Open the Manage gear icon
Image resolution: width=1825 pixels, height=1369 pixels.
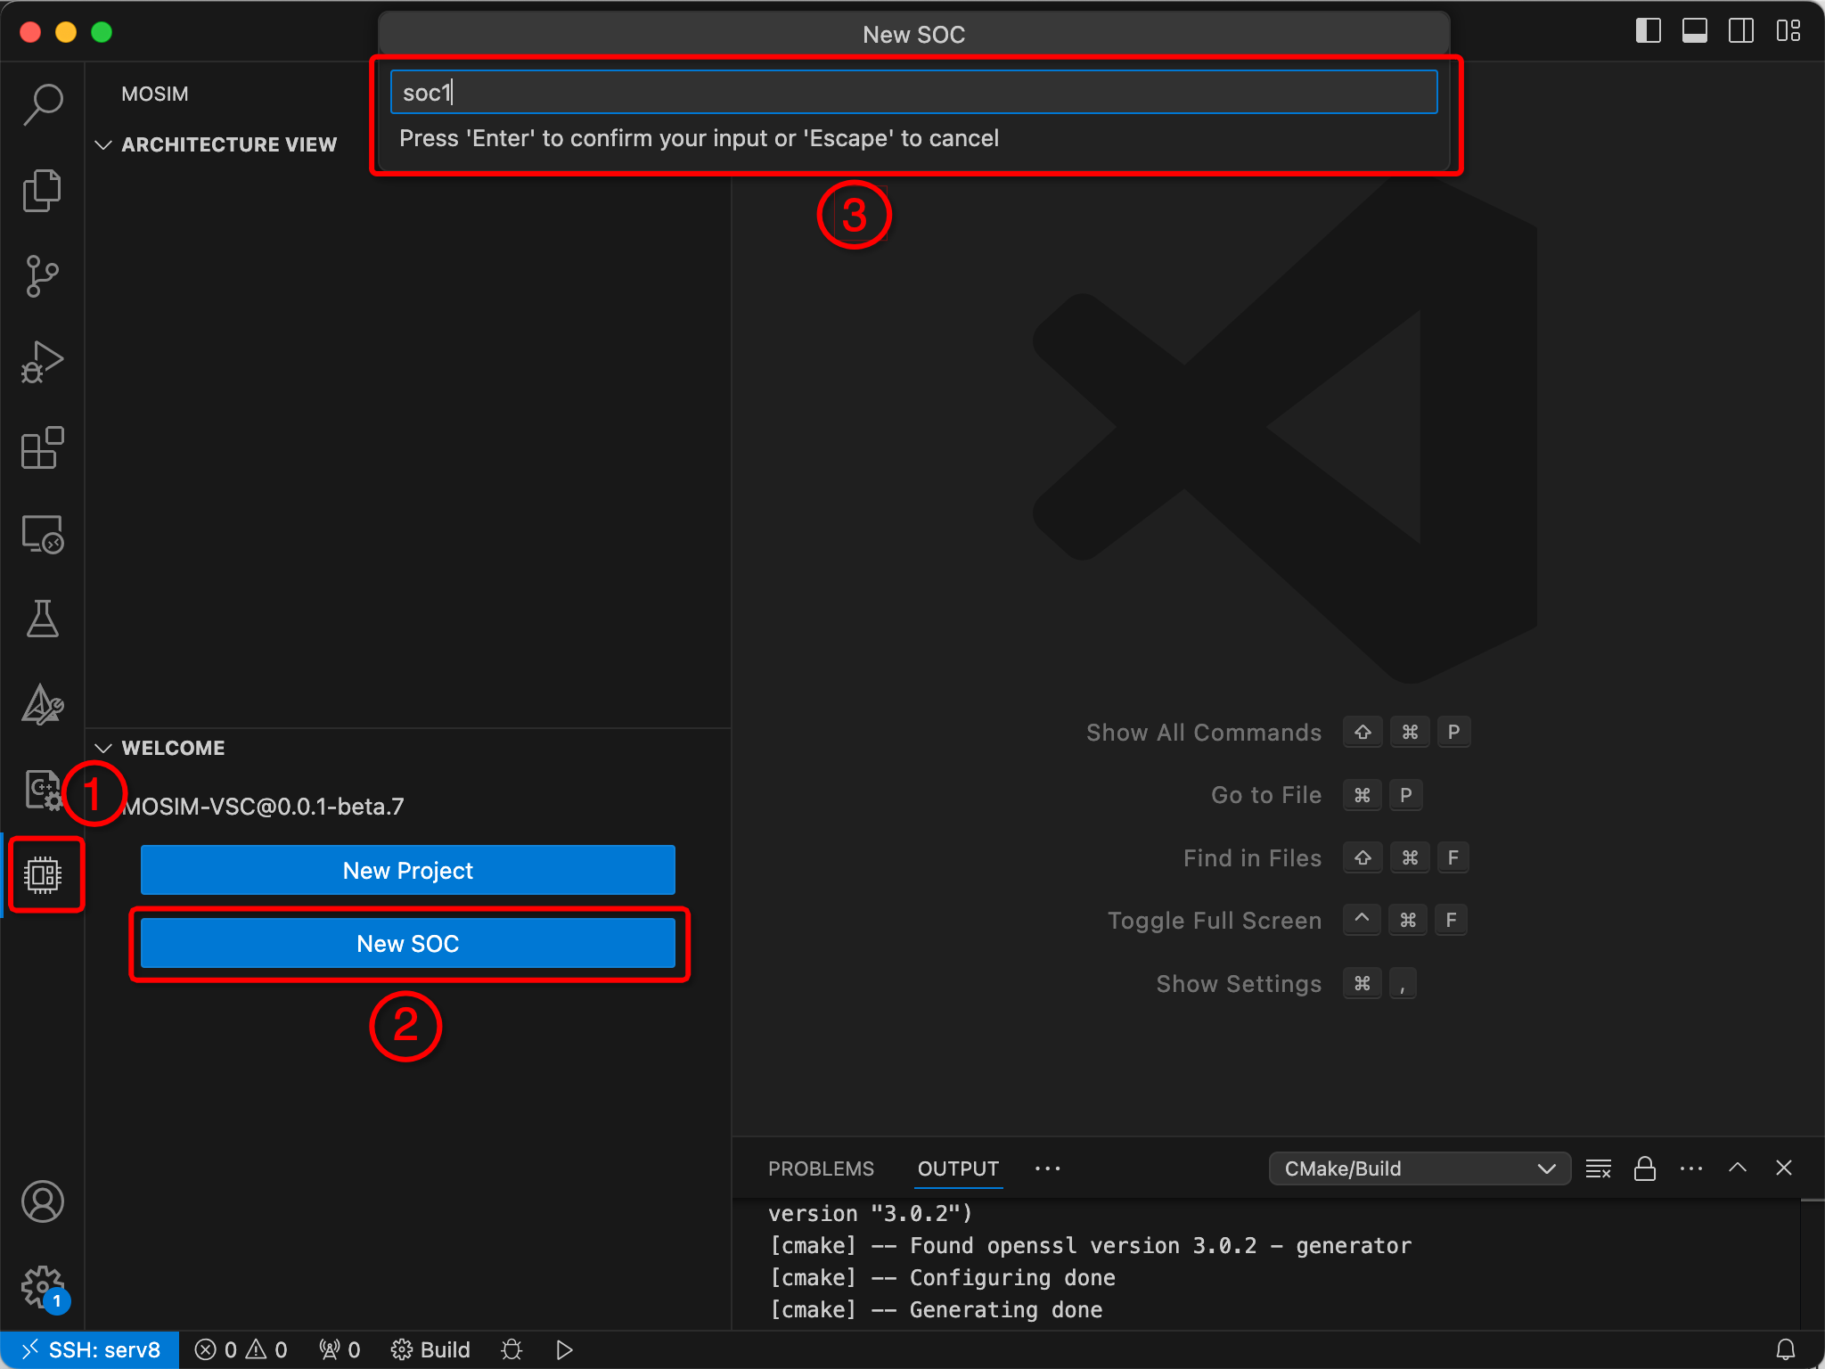(43, 1287)
